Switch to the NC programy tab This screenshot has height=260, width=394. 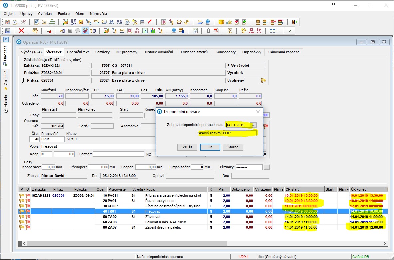[x=127, y=52]
